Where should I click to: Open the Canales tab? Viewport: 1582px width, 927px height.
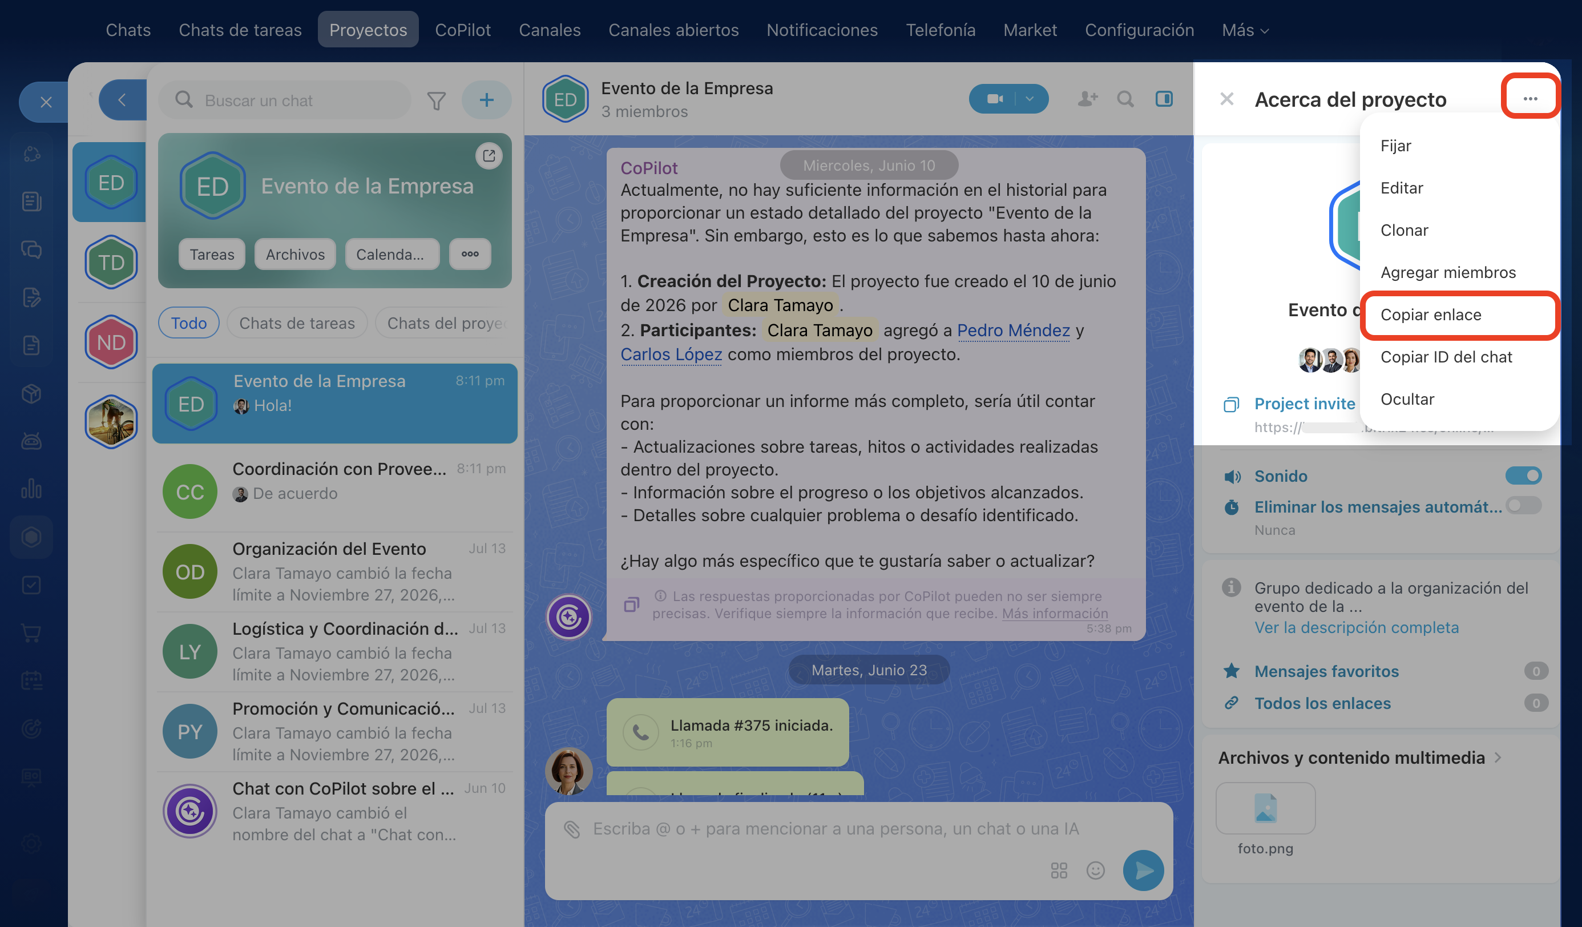(549, 30)
